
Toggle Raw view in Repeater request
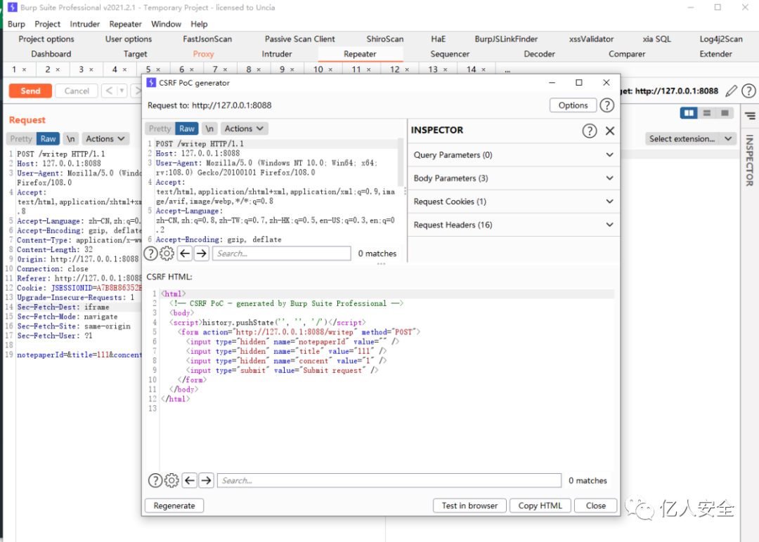48,139
